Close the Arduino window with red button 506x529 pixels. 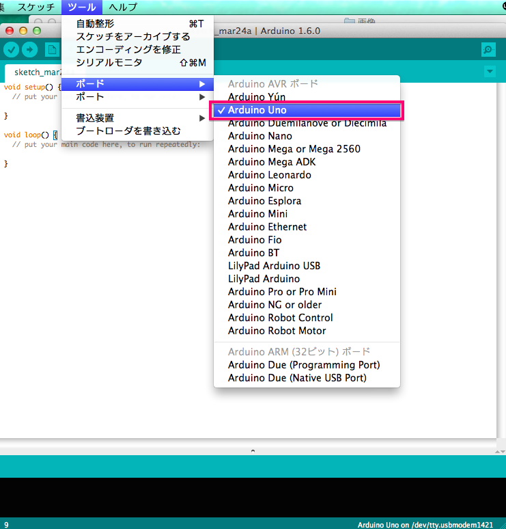[x=10, y=31]
